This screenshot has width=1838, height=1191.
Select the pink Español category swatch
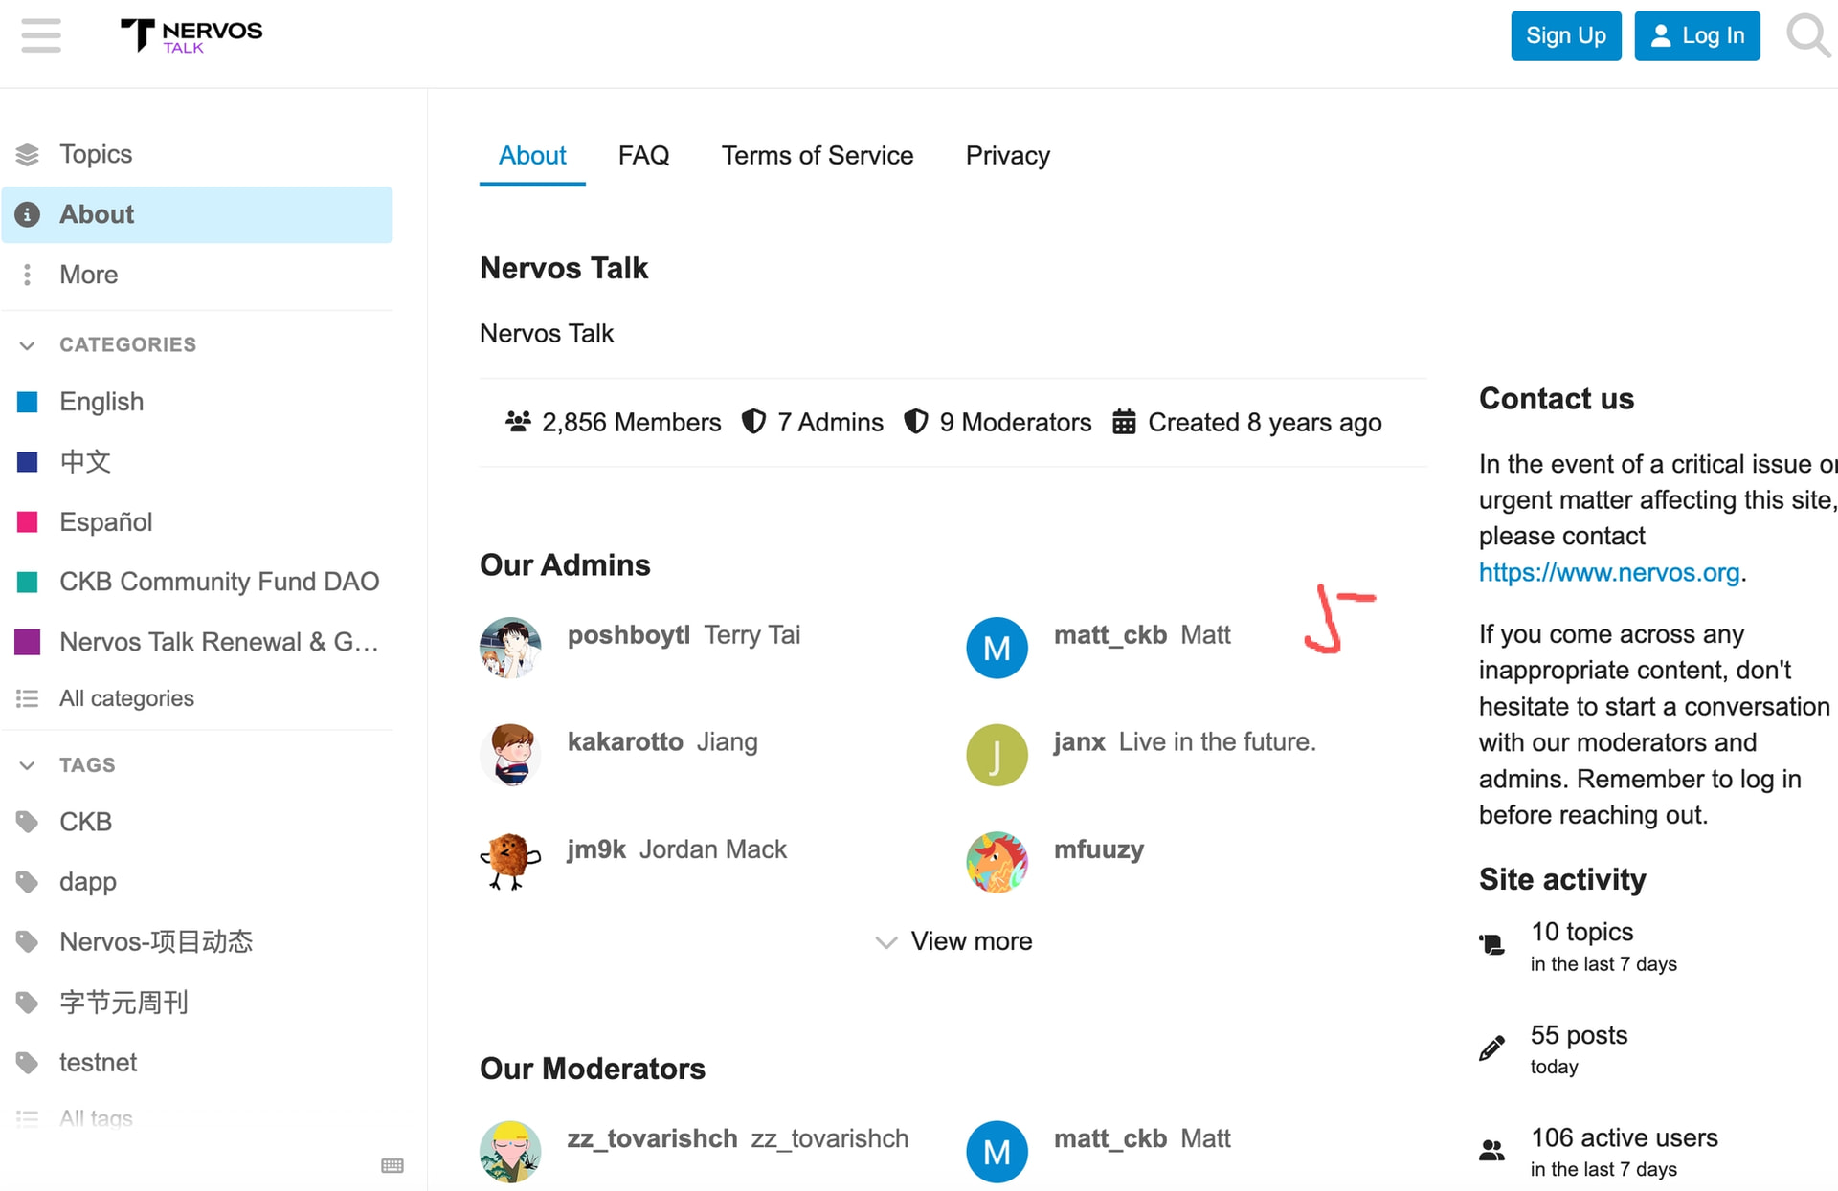coord(28,522)
